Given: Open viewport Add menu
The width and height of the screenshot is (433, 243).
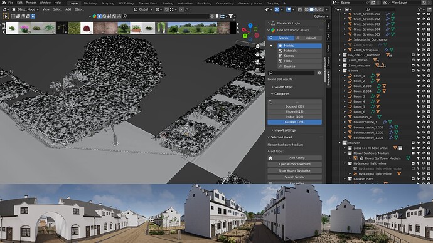Looking at the screenshot, I should (x=68, y=9).
